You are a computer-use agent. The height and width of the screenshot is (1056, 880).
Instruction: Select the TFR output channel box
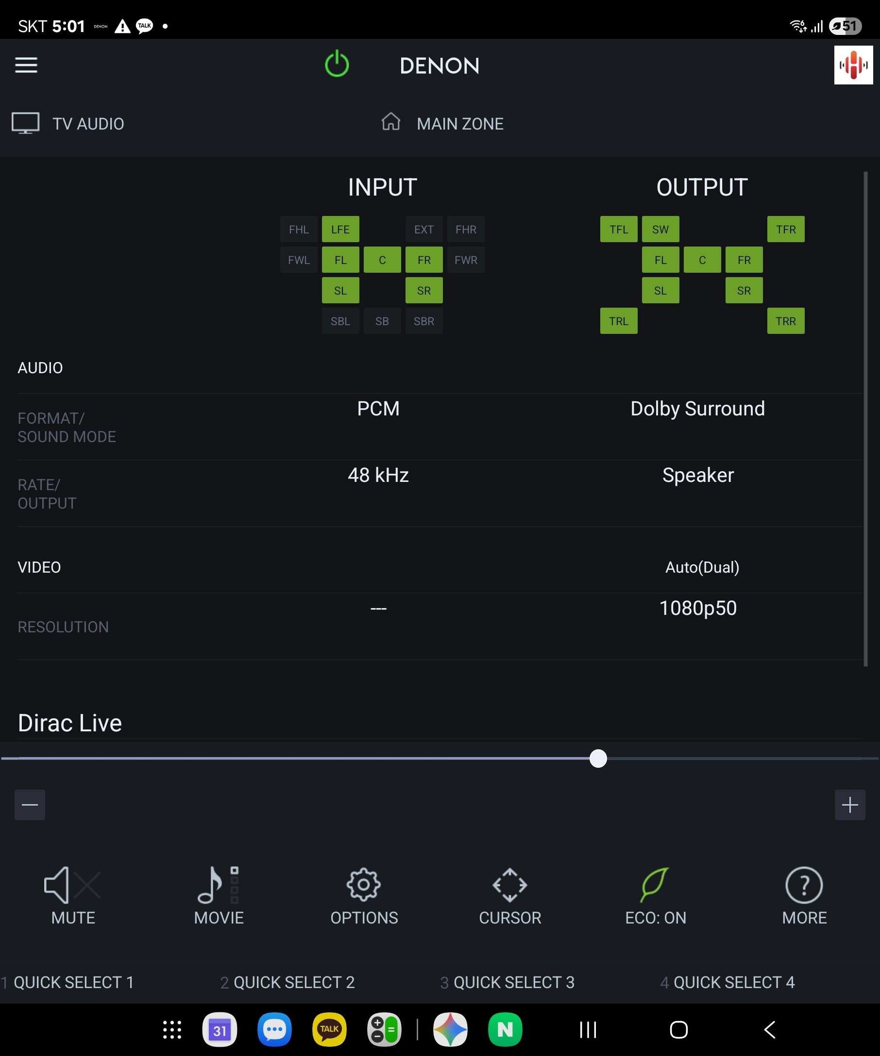coord(786,230)
